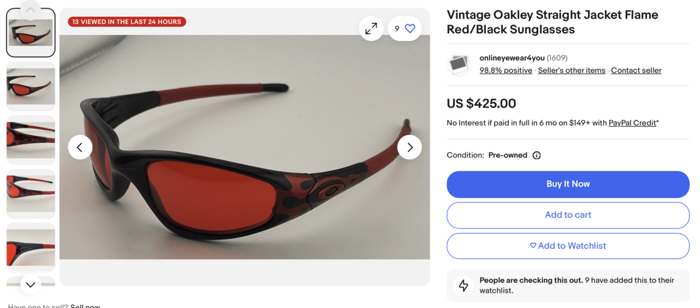Screen dimensions: 700x308
Task: Click Contact seller link
Action: (636, 71)
